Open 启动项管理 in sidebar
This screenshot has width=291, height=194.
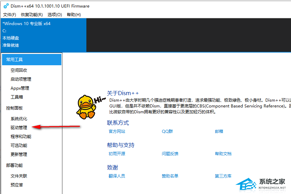click(x=21, y=79)
